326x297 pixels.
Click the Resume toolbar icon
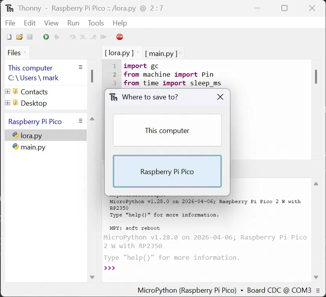point(103,37)
